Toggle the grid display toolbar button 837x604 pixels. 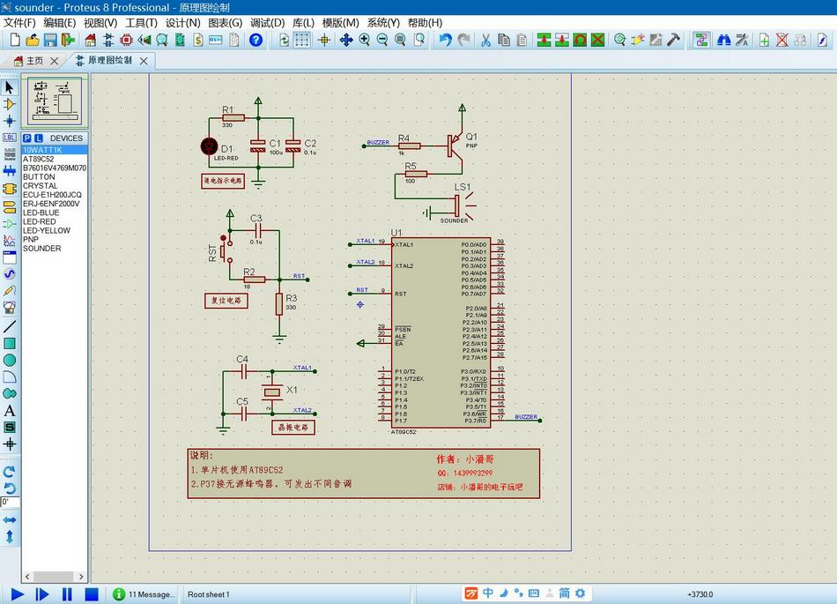point(302,40)
